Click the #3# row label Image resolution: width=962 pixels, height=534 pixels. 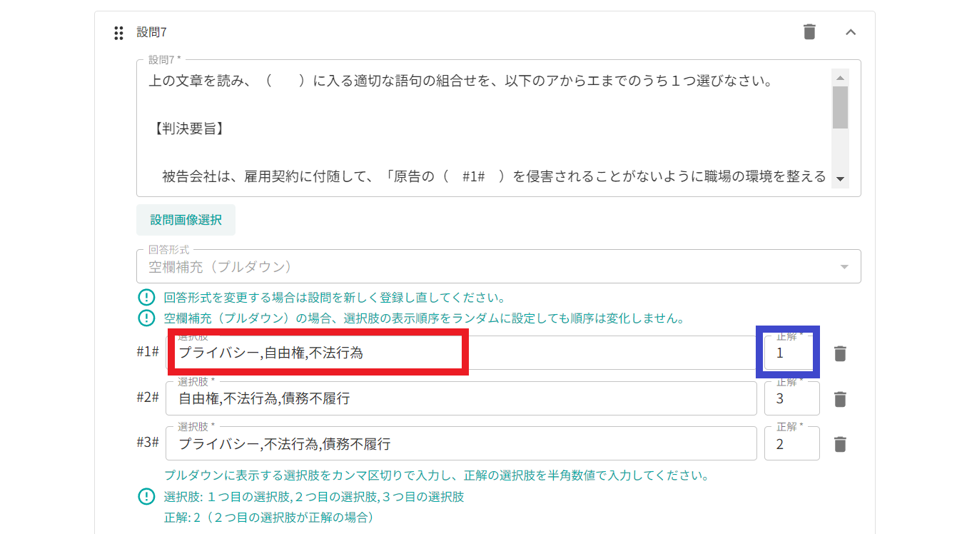148,442
